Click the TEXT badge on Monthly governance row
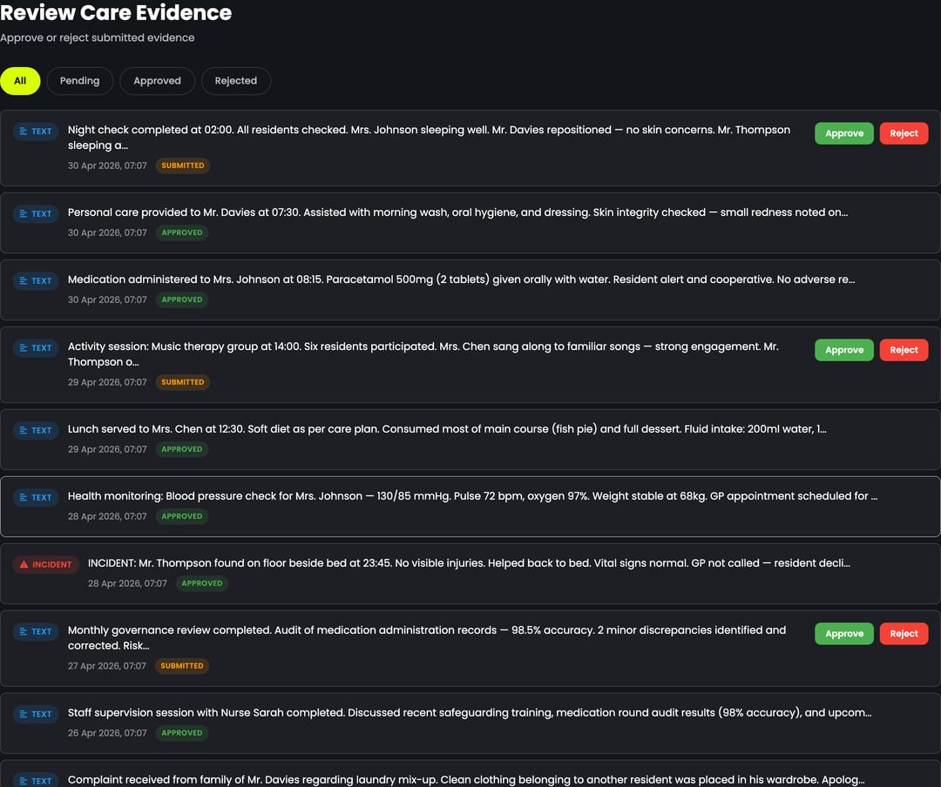941x787 pixels. coord(36,632)
